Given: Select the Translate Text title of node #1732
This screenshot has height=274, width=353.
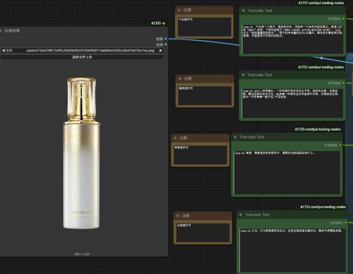Looking at the screenshot, I should click(x=257, y=215).
